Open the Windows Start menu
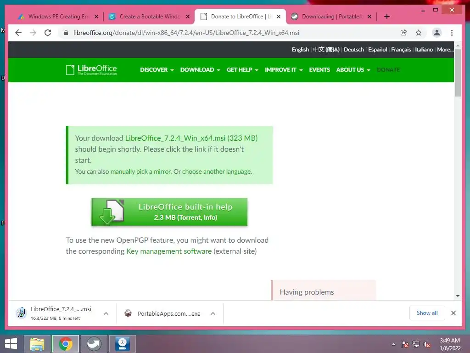470x353 pixels. [x=11, y=344]
